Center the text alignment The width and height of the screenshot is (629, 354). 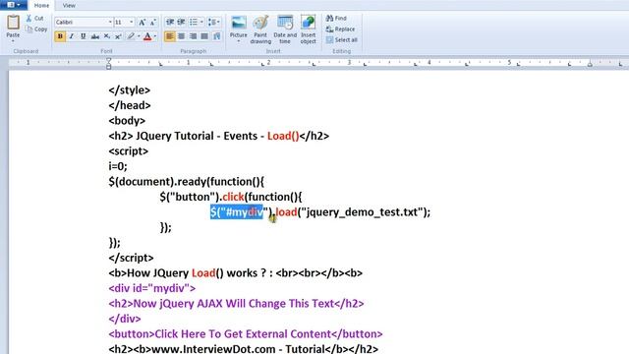(181, 36)
